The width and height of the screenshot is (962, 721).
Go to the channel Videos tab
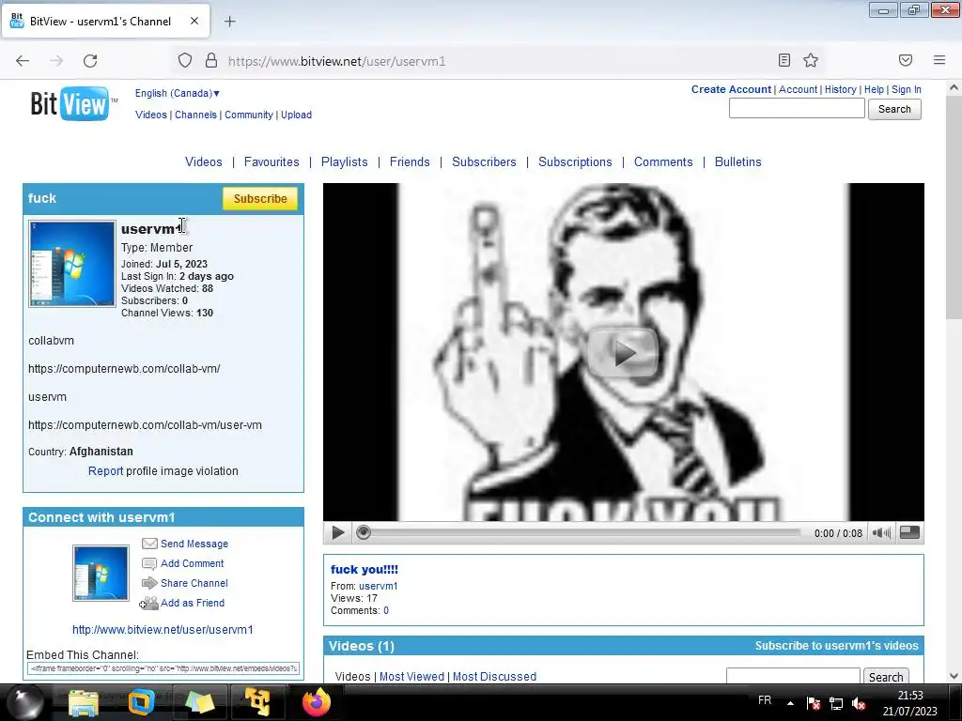point(204,161)
